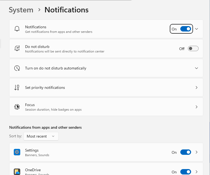Go back to System in breadcrumb

(x=21, y=10)
